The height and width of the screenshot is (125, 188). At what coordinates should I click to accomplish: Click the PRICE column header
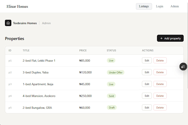[x=83, y=50]
